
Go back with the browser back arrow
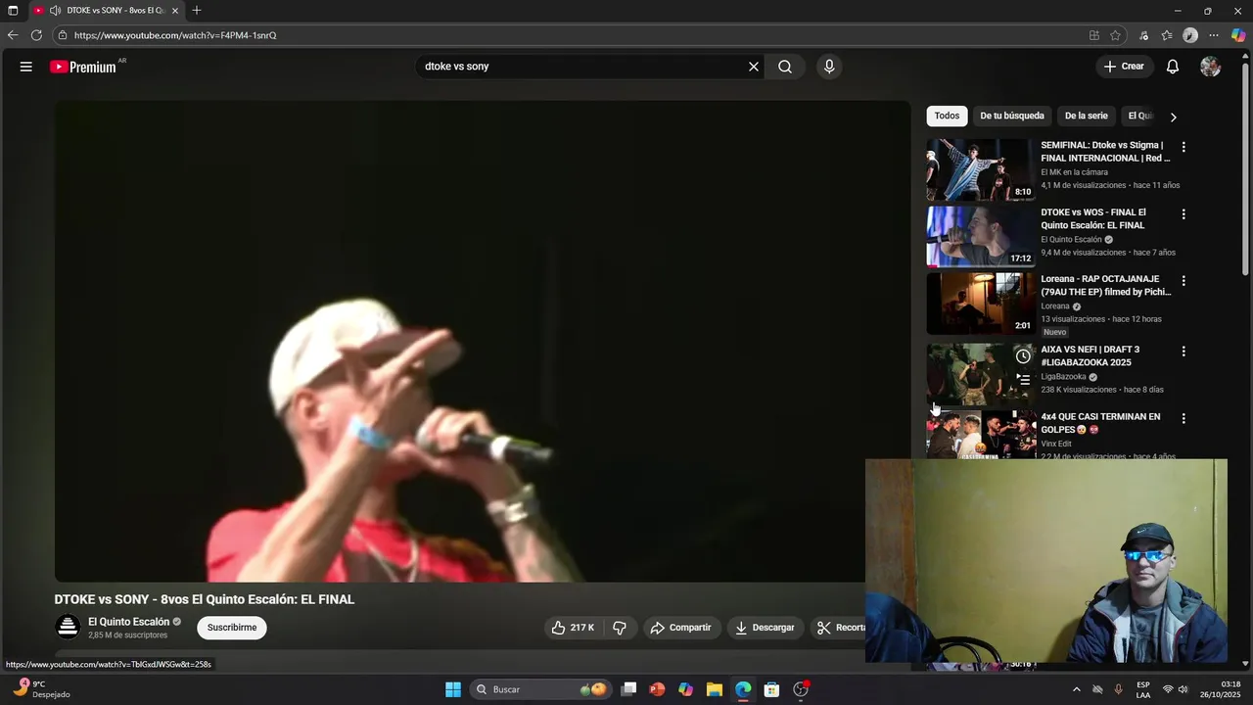coord(13,35)
